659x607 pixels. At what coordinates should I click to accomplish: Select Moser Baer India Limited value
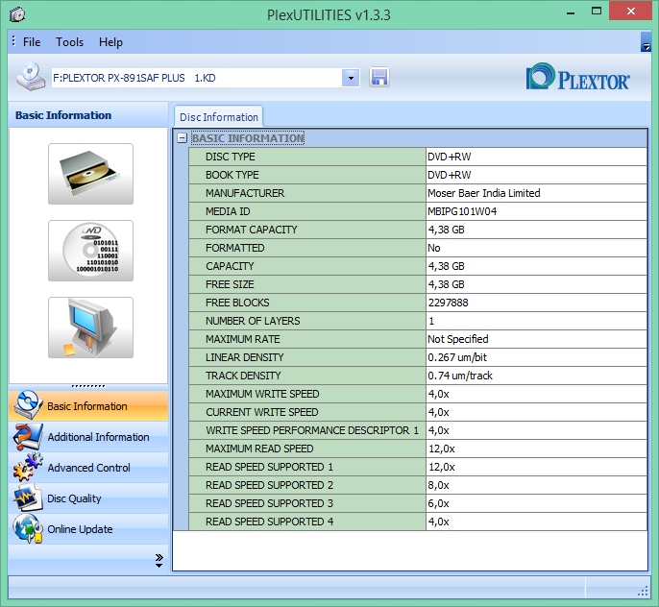pyautogui.click(x=484, y=193)
